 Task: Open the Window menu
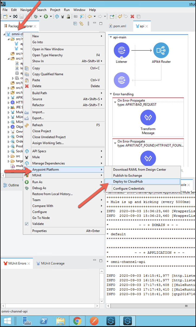point(79,10)
